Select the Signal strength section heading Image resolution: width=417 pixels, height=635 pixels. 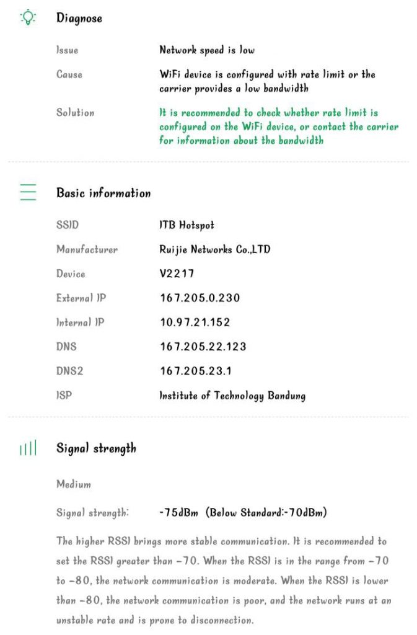[96, 448]
